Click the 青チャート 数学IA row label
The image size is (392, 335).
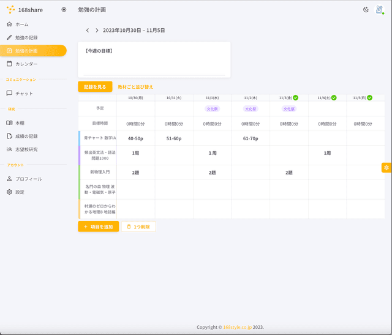coord(100,138)
